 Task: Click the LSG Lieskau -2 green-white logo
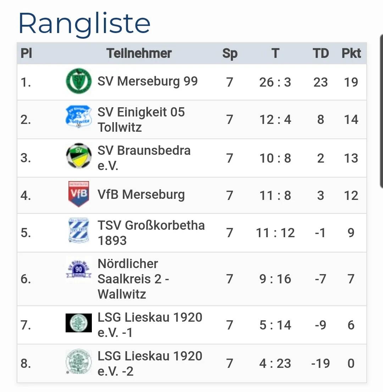pos(78,361)
